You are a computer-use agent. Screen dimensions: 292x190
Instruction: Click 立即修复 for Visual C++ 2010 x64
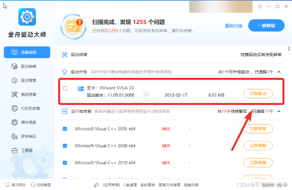(x=258, y=162)
